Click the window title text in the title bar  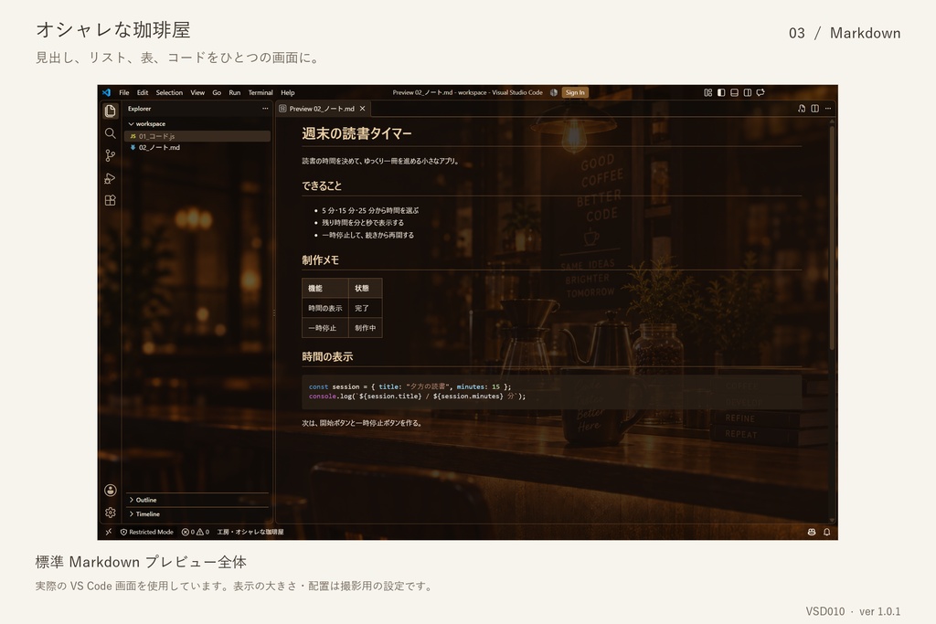[467, 92]
